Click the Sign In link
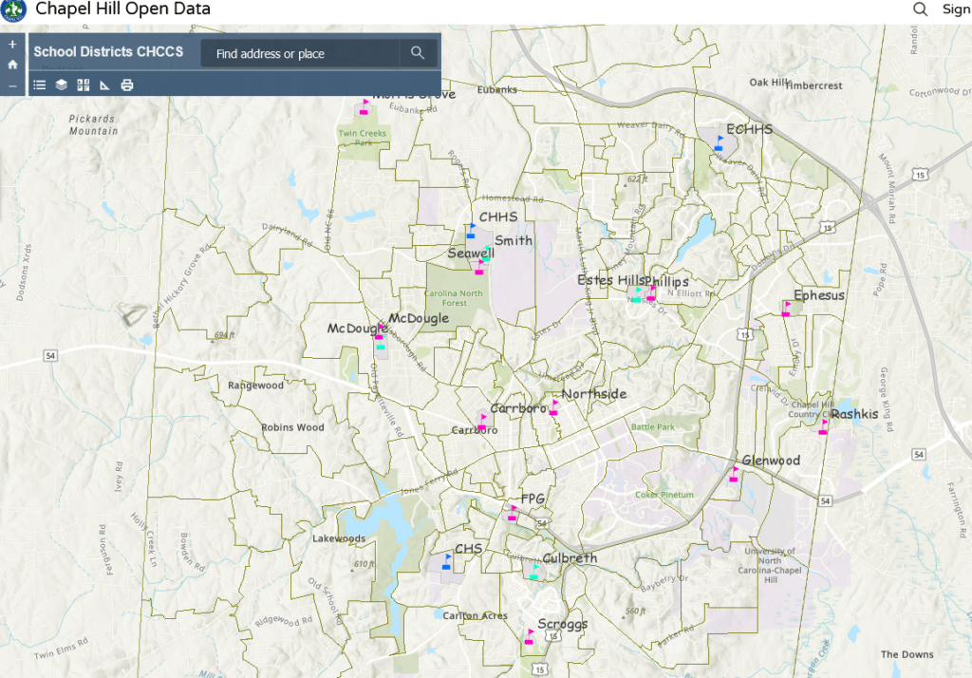This screenshot has height=678, width=972. point(957,9)
